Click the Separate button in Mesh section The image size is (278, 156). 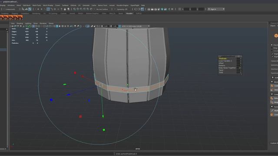(x=274, y=90)
